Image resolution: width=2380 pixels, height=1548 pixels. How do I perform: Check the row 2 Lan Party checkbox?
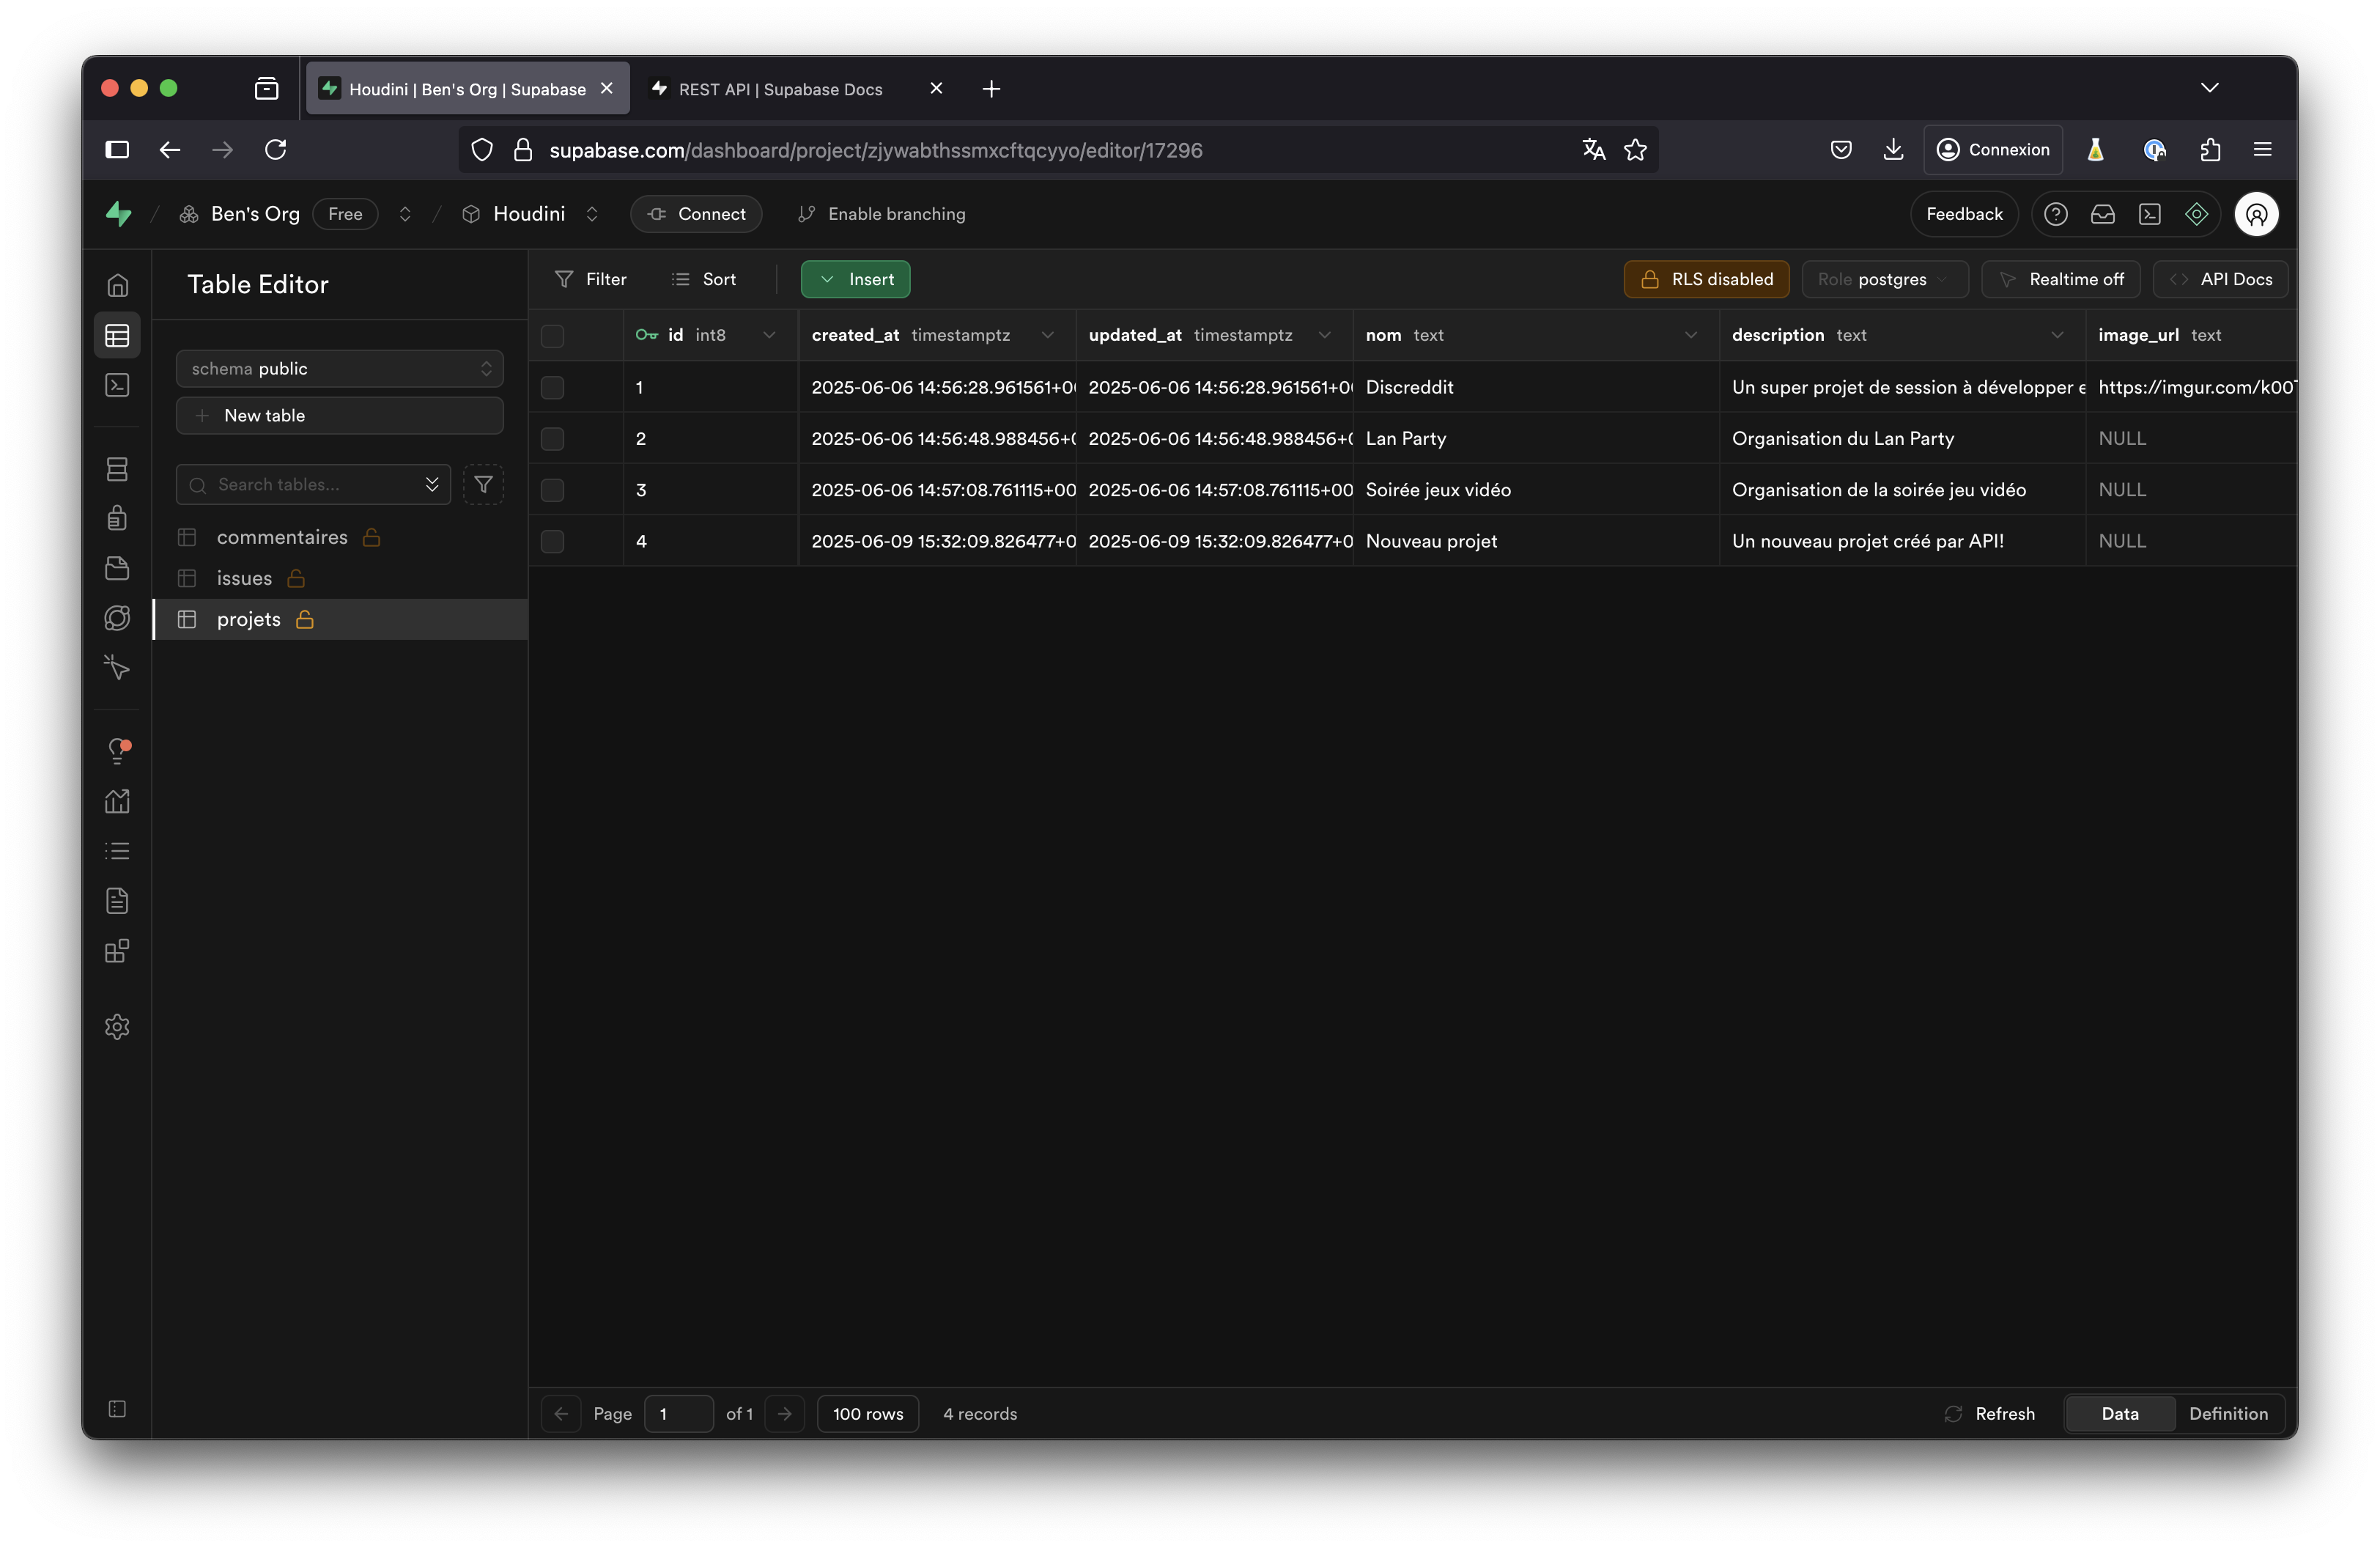point(552,439)
